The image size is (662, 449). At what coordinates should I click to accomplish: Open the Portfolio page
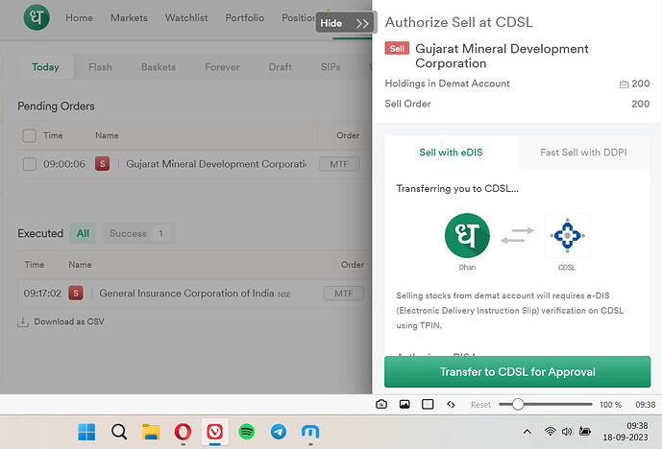244,17
